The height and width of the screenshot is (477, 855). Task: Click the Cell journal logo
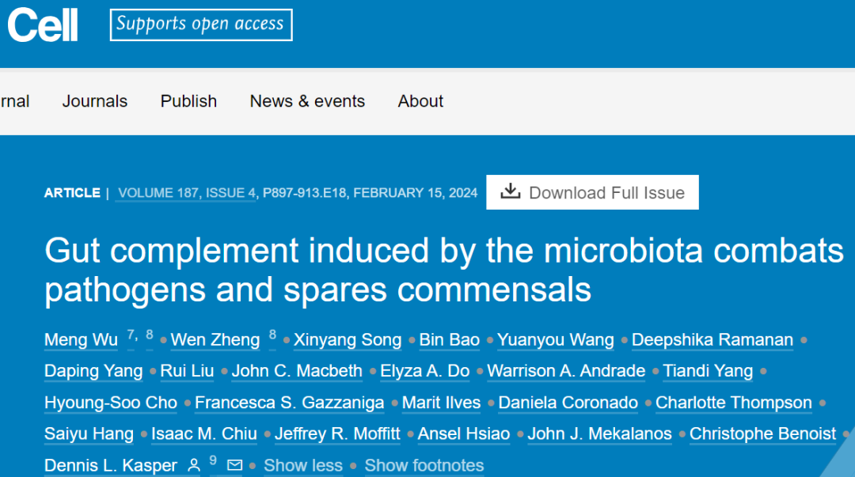[x=43, y=25]
